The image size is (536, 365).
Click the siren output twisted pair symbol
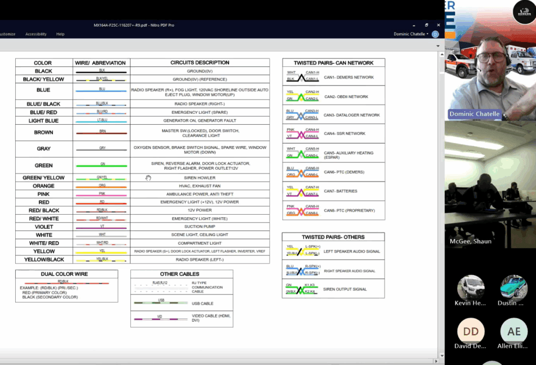tap(302, 289)
